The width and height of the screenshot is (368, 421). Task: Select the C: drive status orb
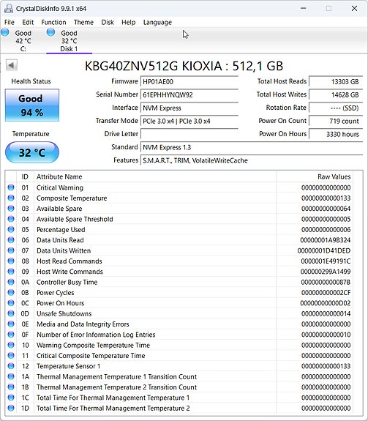click(x=5, y=32)
